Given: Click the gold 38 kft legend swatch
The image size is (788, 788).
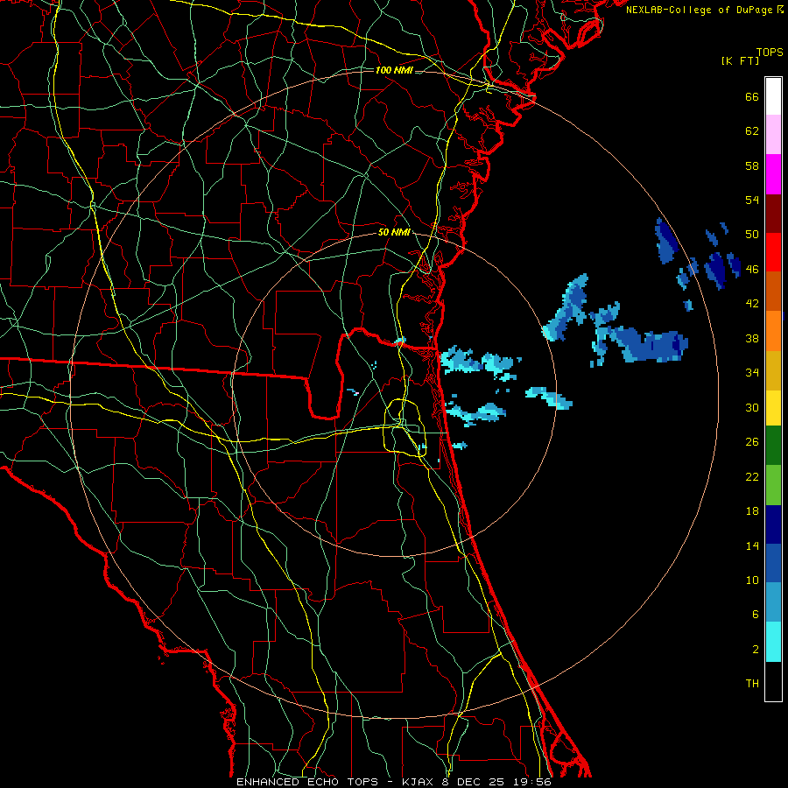Looking at the screenshot, I should [773, 370].
